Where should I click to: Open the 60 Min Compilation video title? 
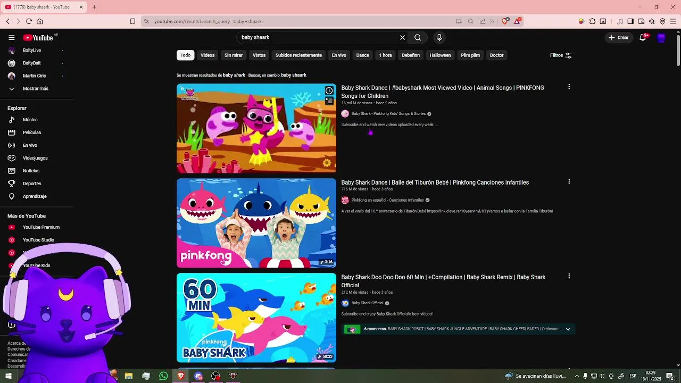[443, 281]
